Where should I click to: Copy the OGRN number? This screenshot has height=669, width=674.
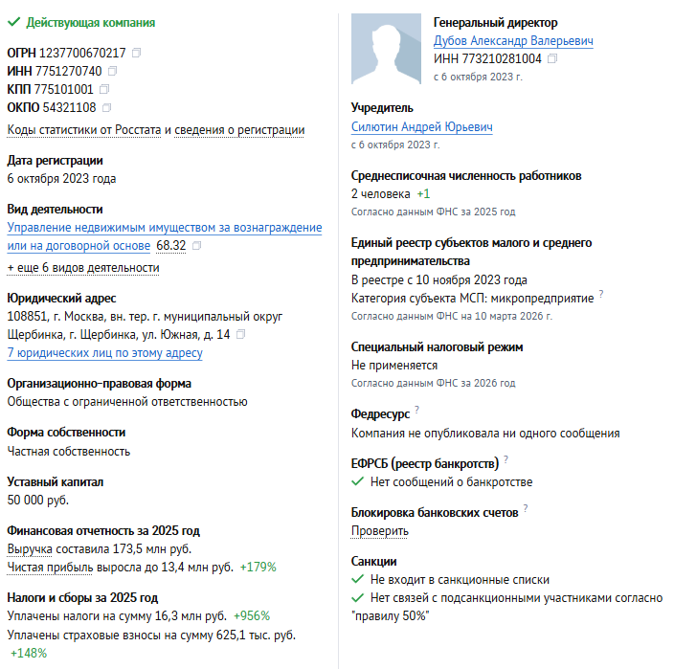(x=136, y=52)
